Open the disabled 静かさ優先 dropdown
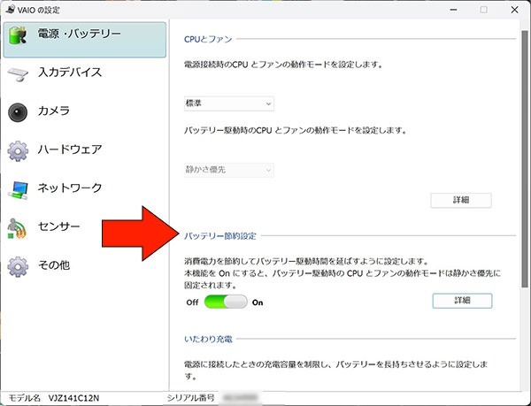Screen dimensions: 531x406 click(x=229, y=170)
